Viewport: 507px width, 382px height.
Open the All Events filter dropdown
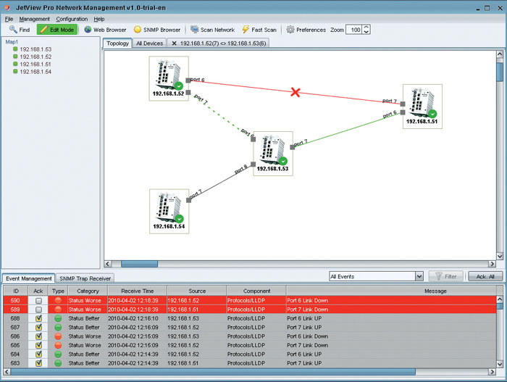tap(419, 276)
